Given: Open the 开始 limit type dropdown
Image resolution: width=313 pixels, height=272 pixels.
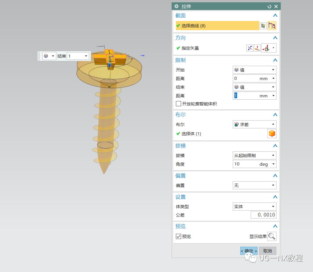Looking at the screenshot, I should click(x=254, y=70).
